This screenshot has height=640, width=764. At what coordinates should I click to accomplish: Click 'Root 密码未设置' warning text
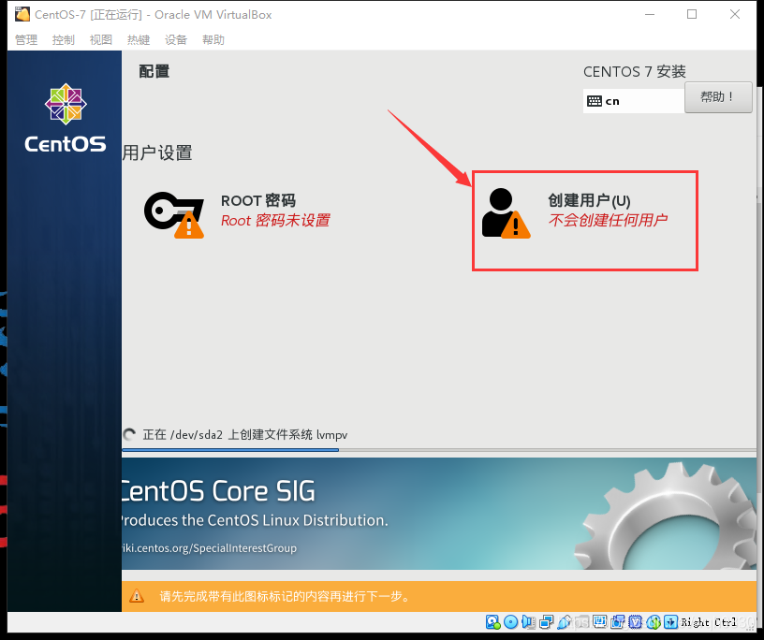(275, 221)
